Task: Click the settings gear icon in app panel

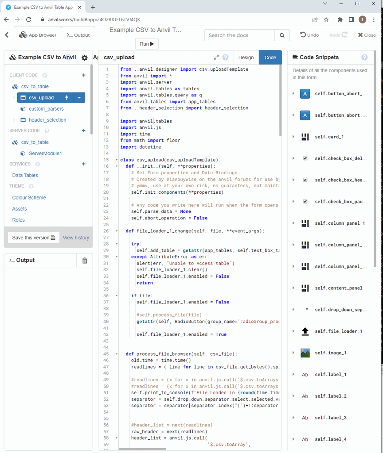Action: click(x=85, y=58)
